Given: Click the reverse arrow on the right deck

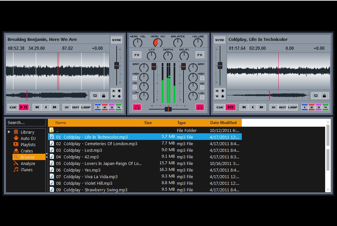Looking at the screenshot, I should [253, 107].
